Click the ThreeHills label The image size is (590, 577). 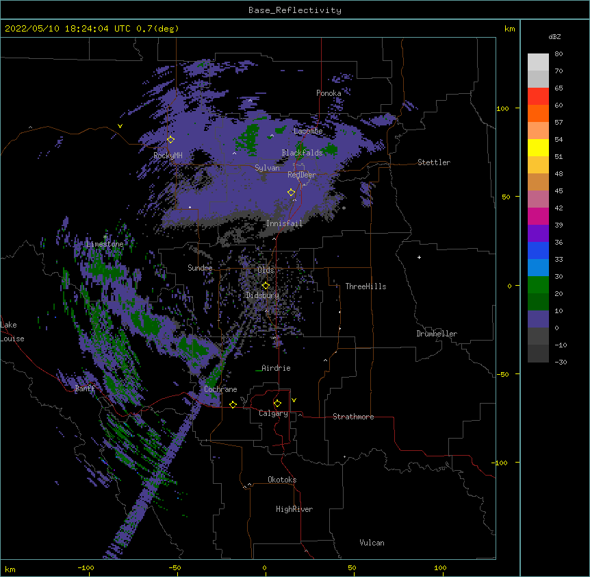[x=365, y=286]
